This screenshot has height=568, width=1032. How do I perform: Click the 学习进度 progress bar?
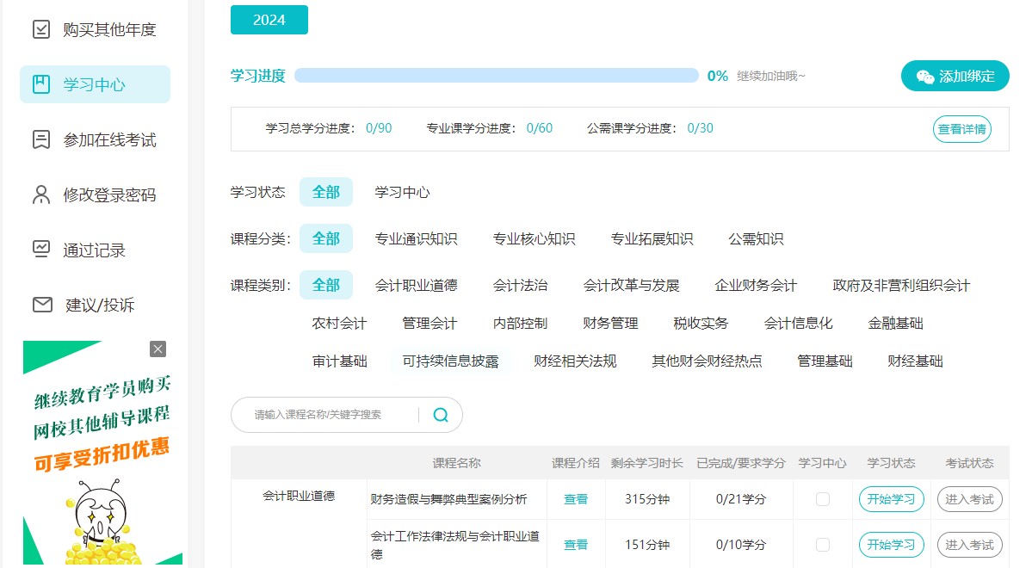click(x=496, y=76)
